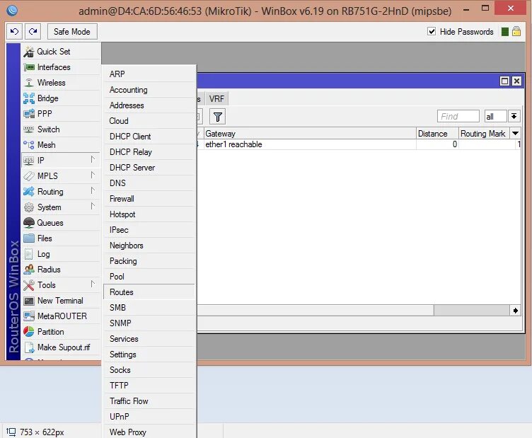This screenshot has width=532, height=438.
Task: Open SNMP from the IP menu
Action: (x=149, y=323)
